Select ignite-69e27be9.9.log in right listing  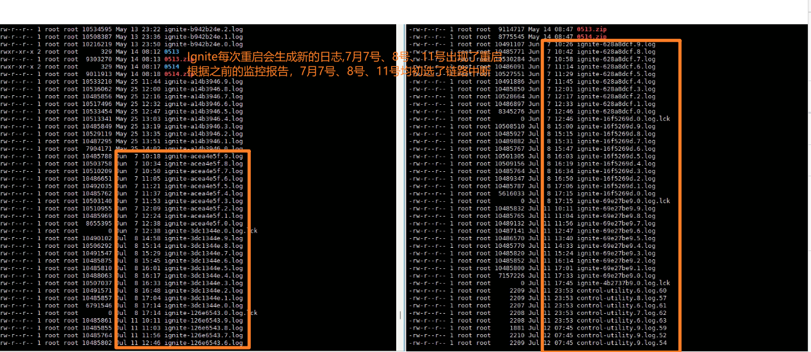coord(616,208)
